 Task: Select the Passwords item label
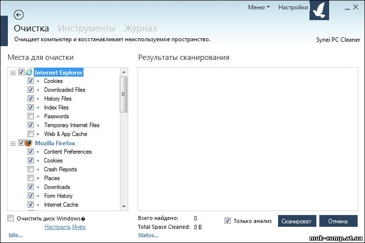[56, 116]
